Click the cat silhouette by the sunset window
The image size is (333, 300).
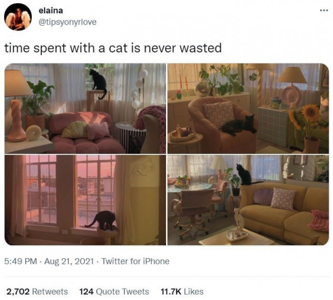point(102,221)
